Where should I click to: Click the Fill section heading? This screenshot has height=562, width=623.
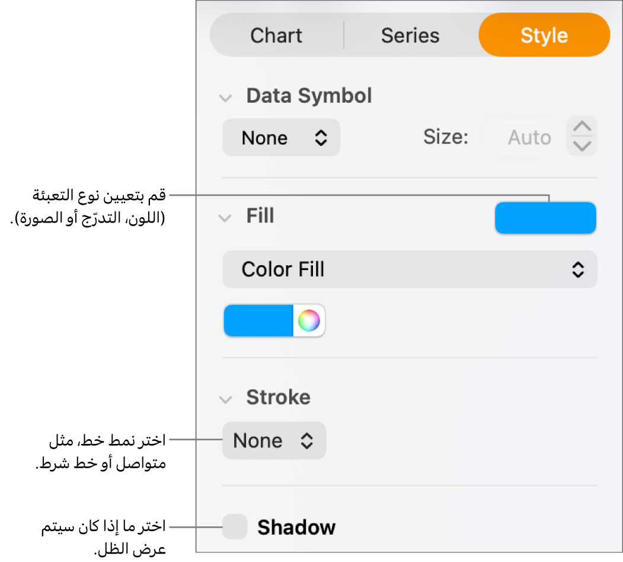(x=260, y=216)
